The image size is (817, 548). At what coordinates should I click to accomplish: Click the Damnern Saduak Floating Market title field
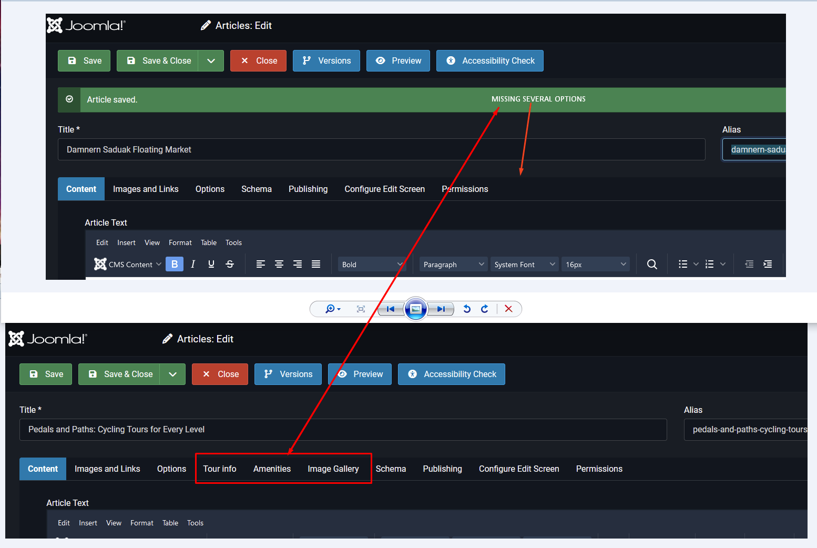click(x=382, y=149)
